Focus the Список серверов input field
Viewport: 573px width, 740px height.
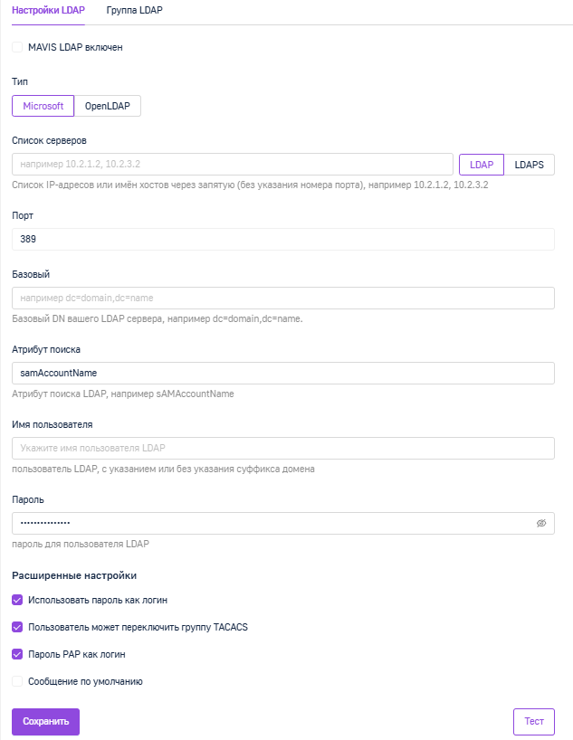click(x=233, y=165)
